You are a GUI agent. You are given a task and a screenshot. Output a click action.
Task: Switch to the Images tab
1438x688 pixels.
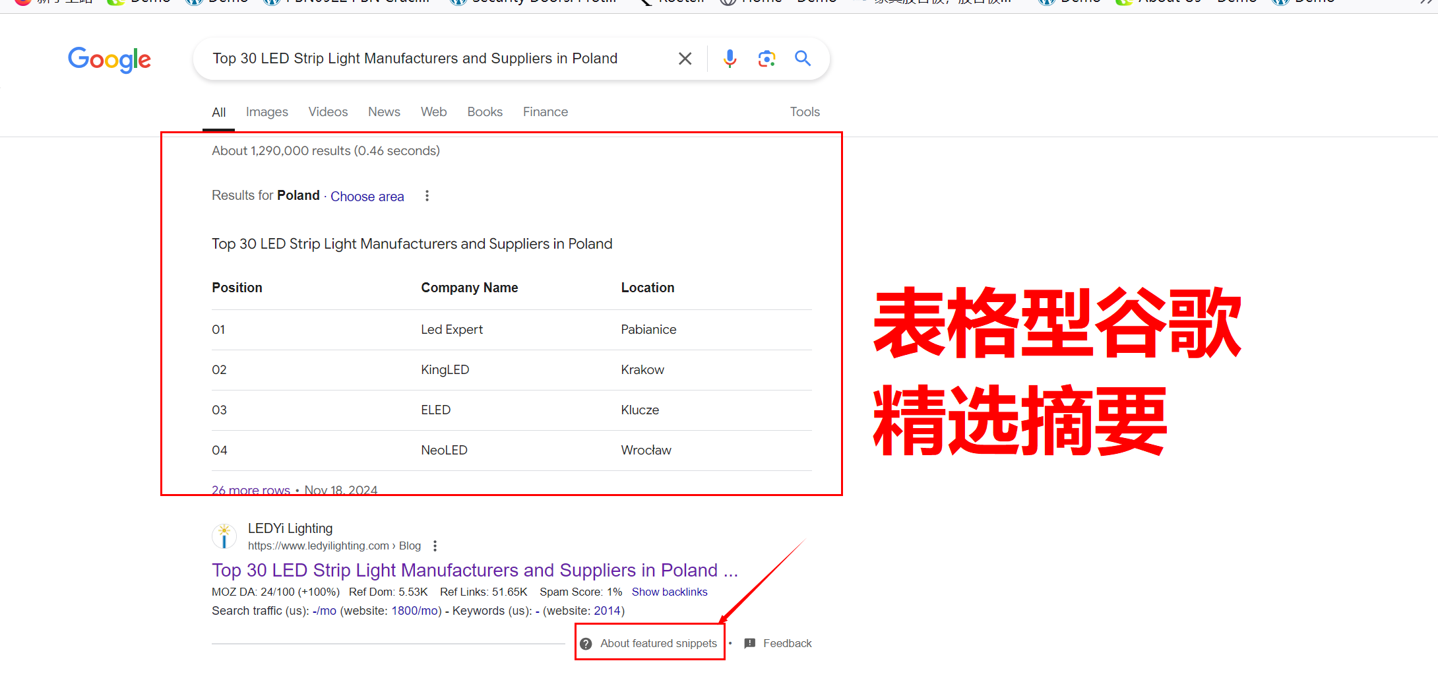point(266,112)
